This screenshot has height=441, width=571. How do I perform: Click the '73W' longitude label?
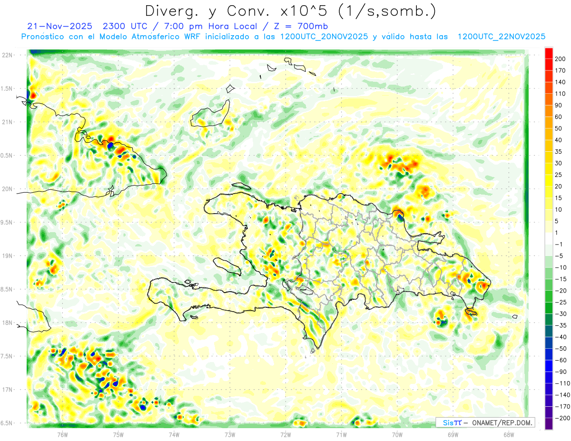[x=230, y=434]
